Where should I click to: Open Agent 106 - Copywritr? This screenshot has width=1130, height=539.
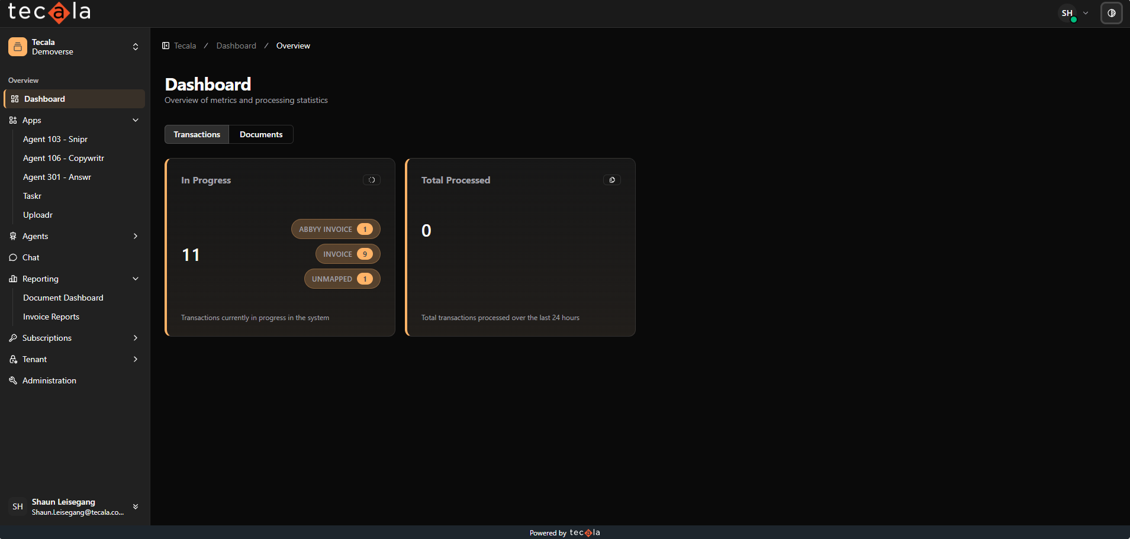pos(63,158)
